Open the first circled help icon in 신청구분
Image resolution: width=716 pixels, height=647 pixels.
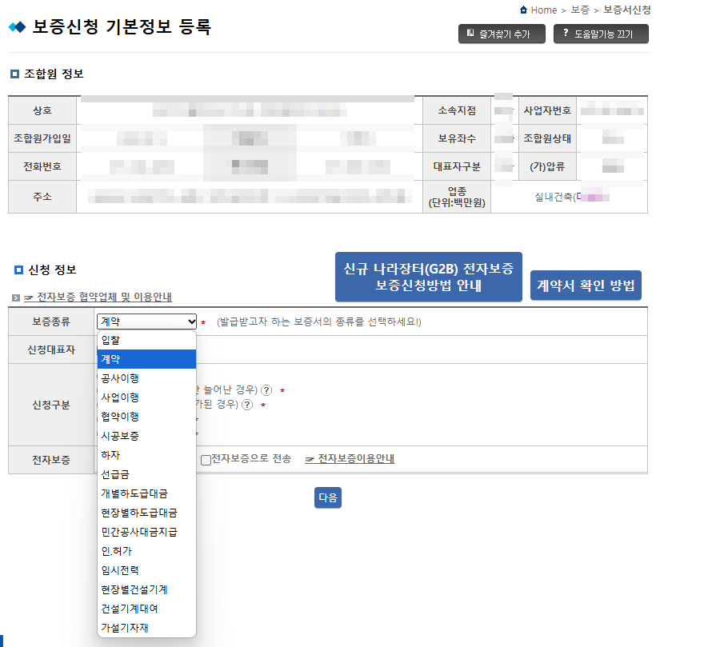[x=266, y=390]
